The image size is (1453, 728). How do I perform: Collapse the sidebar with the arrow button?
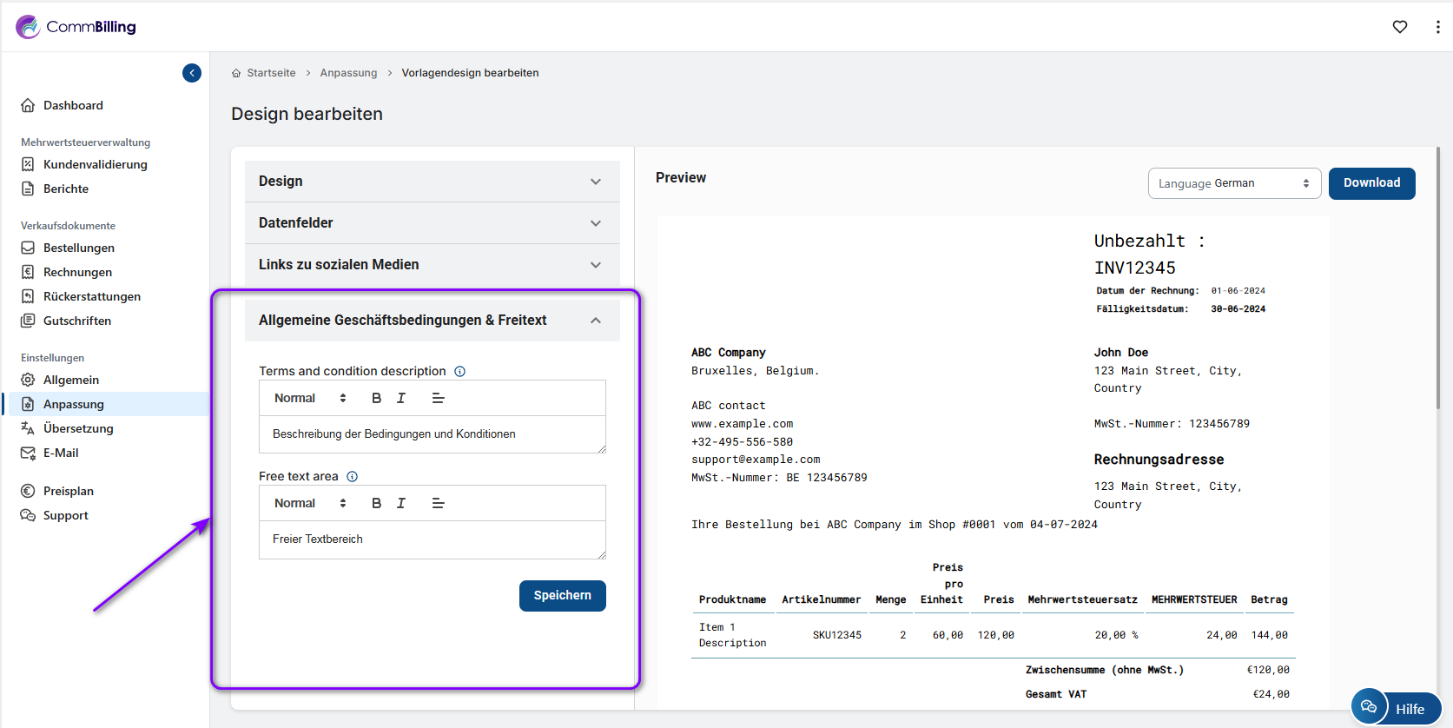coord(192,73)
